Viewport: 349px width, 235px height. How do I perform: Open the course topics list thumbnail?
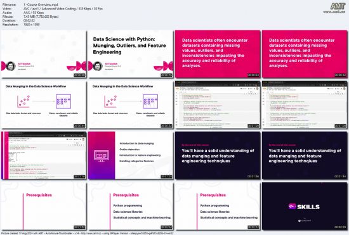pos(131,155)
